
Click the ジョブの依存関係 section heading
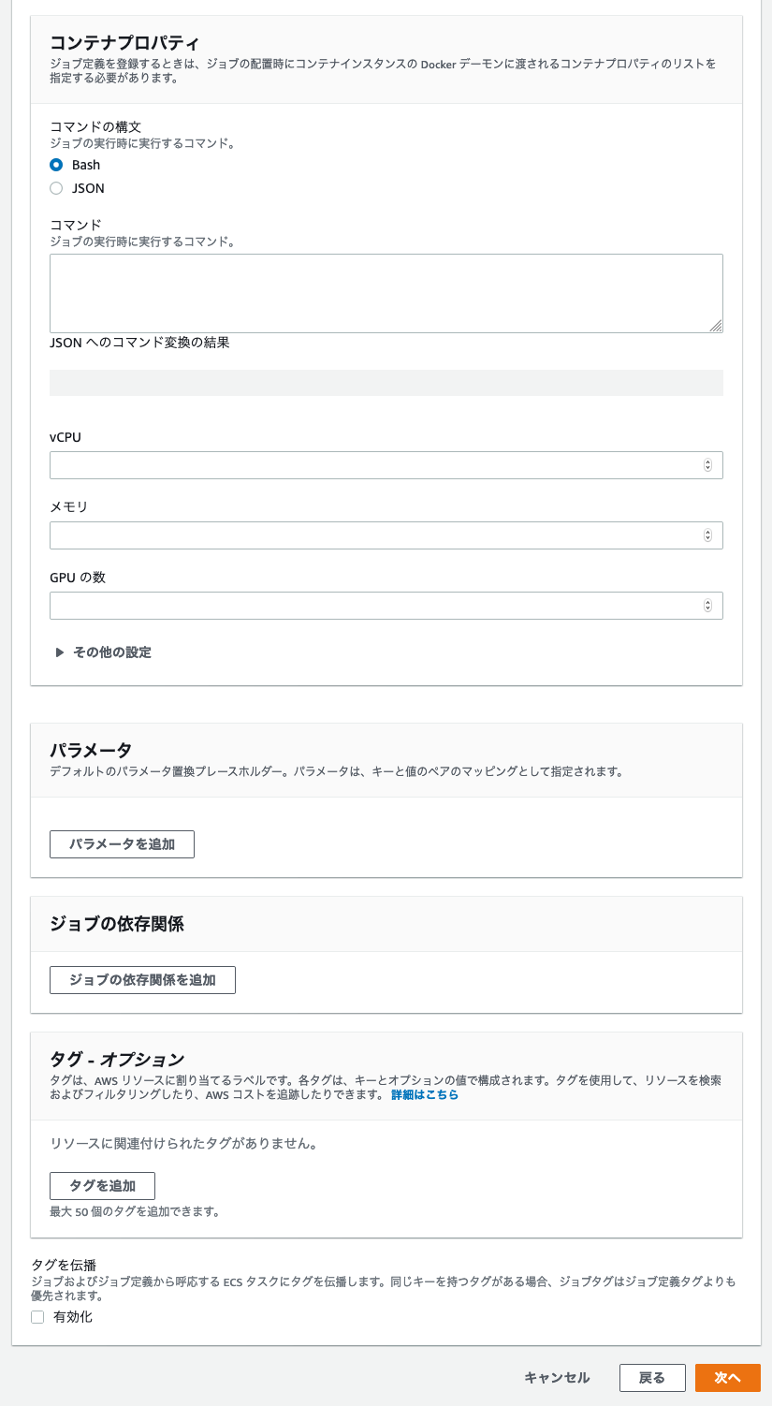117,924
